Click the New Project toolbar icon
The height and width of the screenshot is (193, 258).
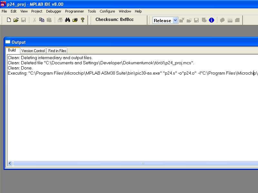point(182,20)
